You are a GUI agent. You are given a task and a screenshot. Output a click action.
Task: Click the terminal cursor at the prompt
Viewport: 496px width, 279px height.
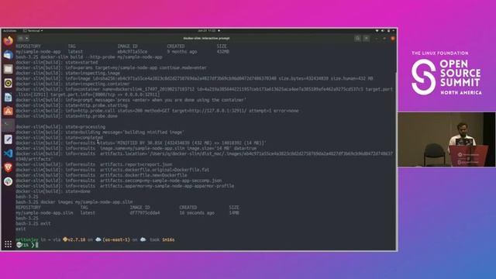click(36, 245)
